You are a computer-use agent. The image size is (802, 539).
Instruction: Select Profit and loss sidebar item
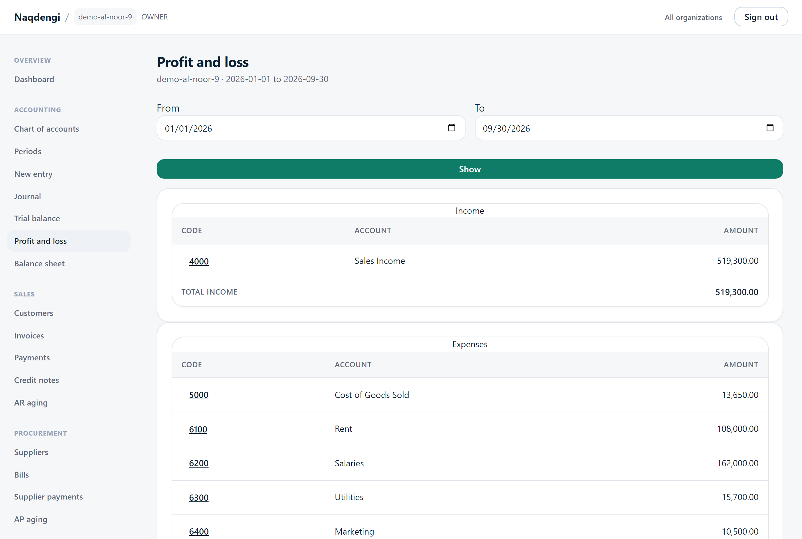tap(69, 241)
